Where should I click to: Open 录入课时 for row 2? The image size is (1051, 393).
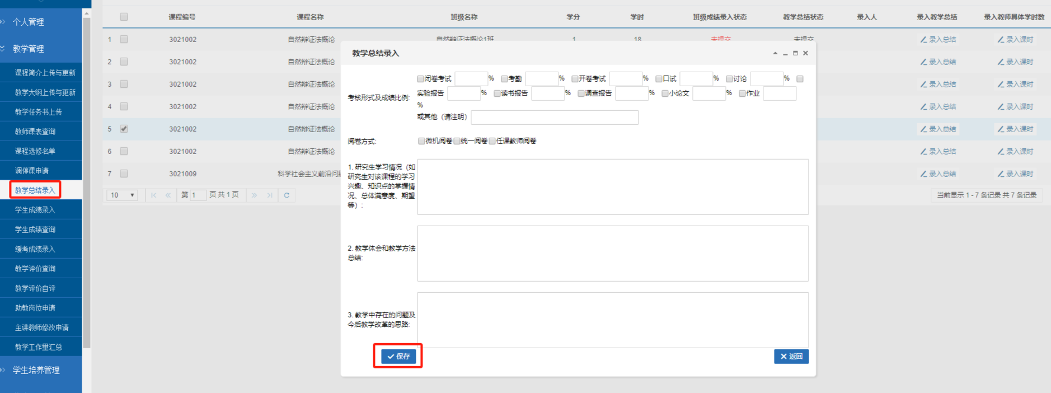tap(1016, 62)
